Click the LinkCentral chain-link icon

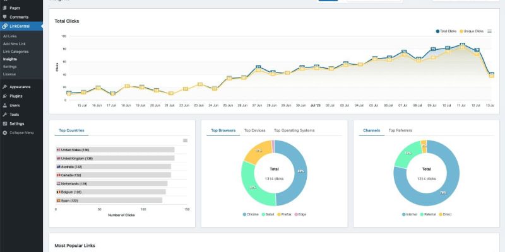click(4, 26)
